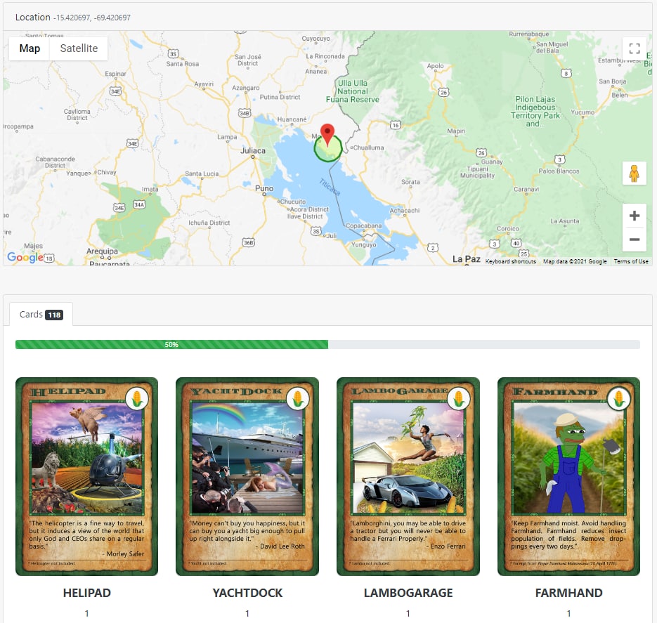Click the YACHTDOCK card title
Viewport: 657px width, 623px height.
(x=247, y=593)
